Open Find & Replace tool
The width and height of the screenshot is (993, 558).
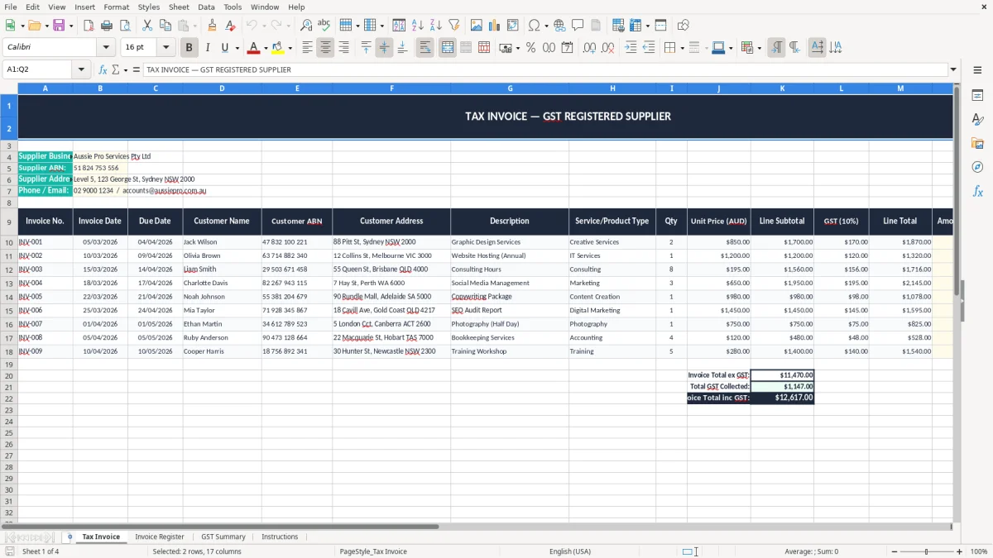306,26
